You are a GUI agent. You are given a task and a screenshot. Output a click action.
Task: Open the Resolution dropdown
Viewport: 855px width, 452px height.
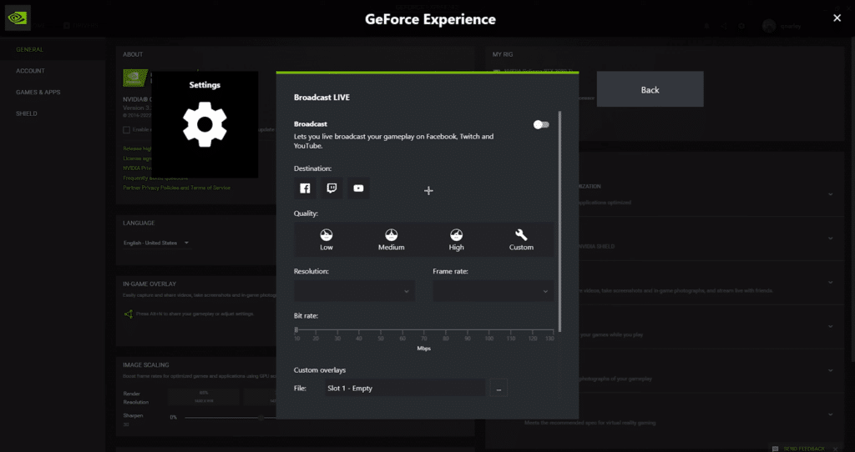(354, 291)
